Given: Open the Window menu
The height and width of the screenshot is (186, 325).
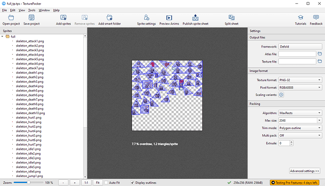Looking at the screenshot, I should pyautogui.click(x=44, y=10).
